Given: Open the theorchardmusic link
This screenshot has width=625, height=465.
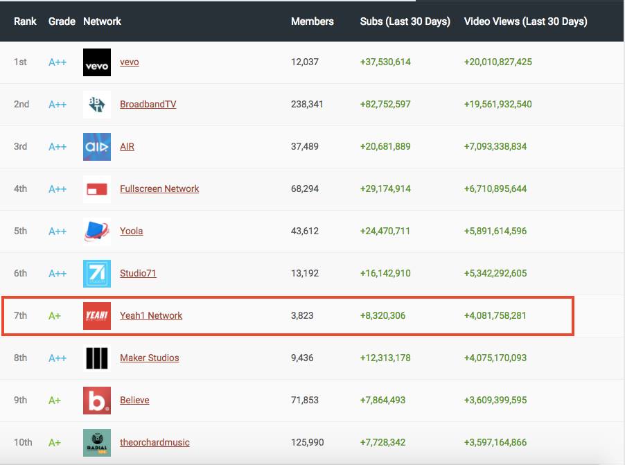Looking at the screenshot, I should (155, 443).
